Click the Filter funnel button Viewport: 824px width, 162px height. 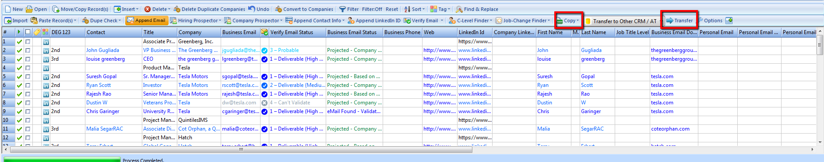[x=349, y=9]
